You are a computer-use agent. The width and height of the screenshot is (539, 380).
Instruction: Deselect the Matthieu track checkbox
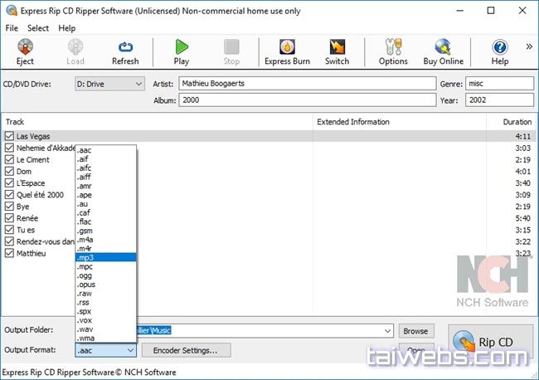9,253
